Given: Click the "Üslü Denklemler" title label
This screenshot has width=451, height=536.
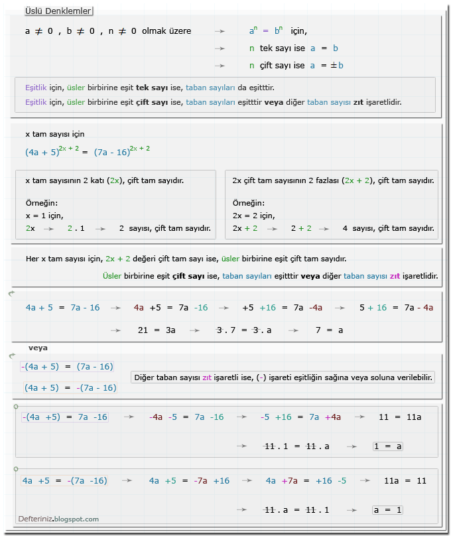Looking at the screenshot, I should coord(58,11).
